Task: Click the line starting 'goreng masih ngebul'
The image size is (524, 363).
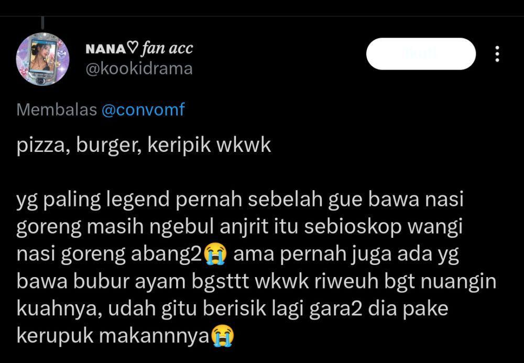Action: 239,227
